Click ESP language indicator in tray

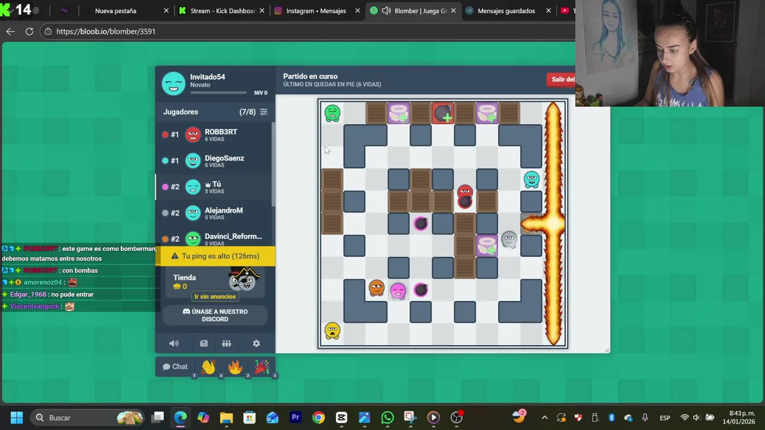[665, 417]
